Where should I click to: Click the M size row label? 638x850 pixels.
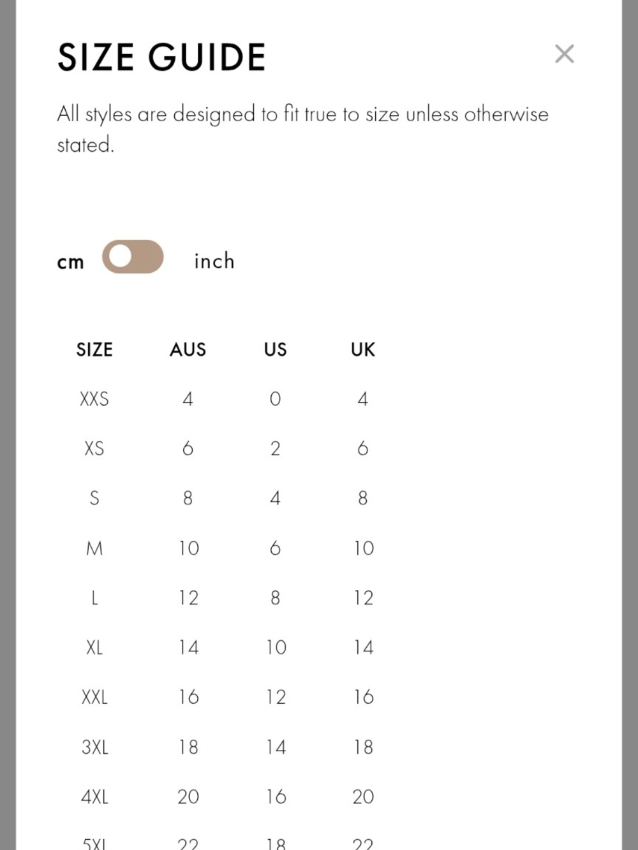pyautogui.click(x=94, y=548)
